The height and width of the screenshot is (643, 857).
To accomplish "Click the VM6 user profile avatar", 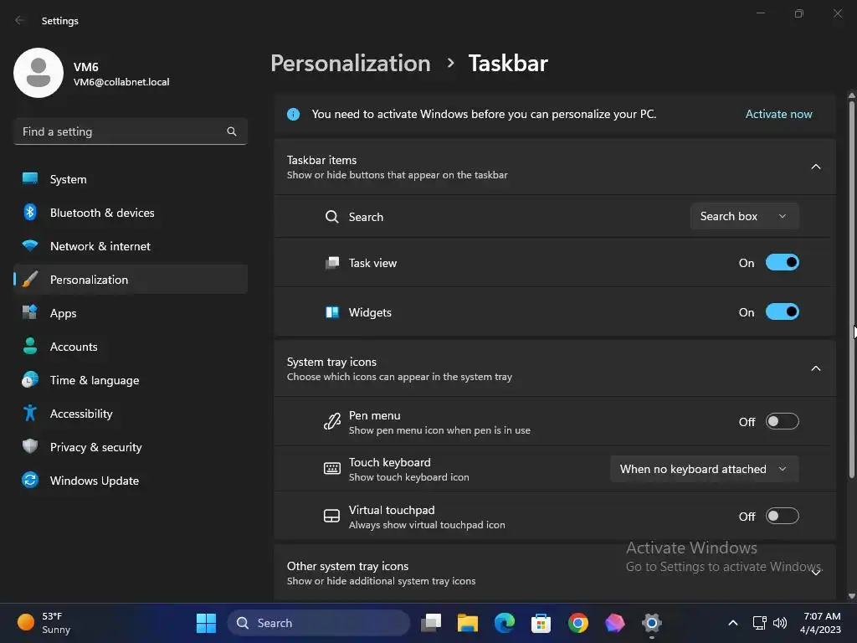I will pyautogui.click(x=38, y=73).
